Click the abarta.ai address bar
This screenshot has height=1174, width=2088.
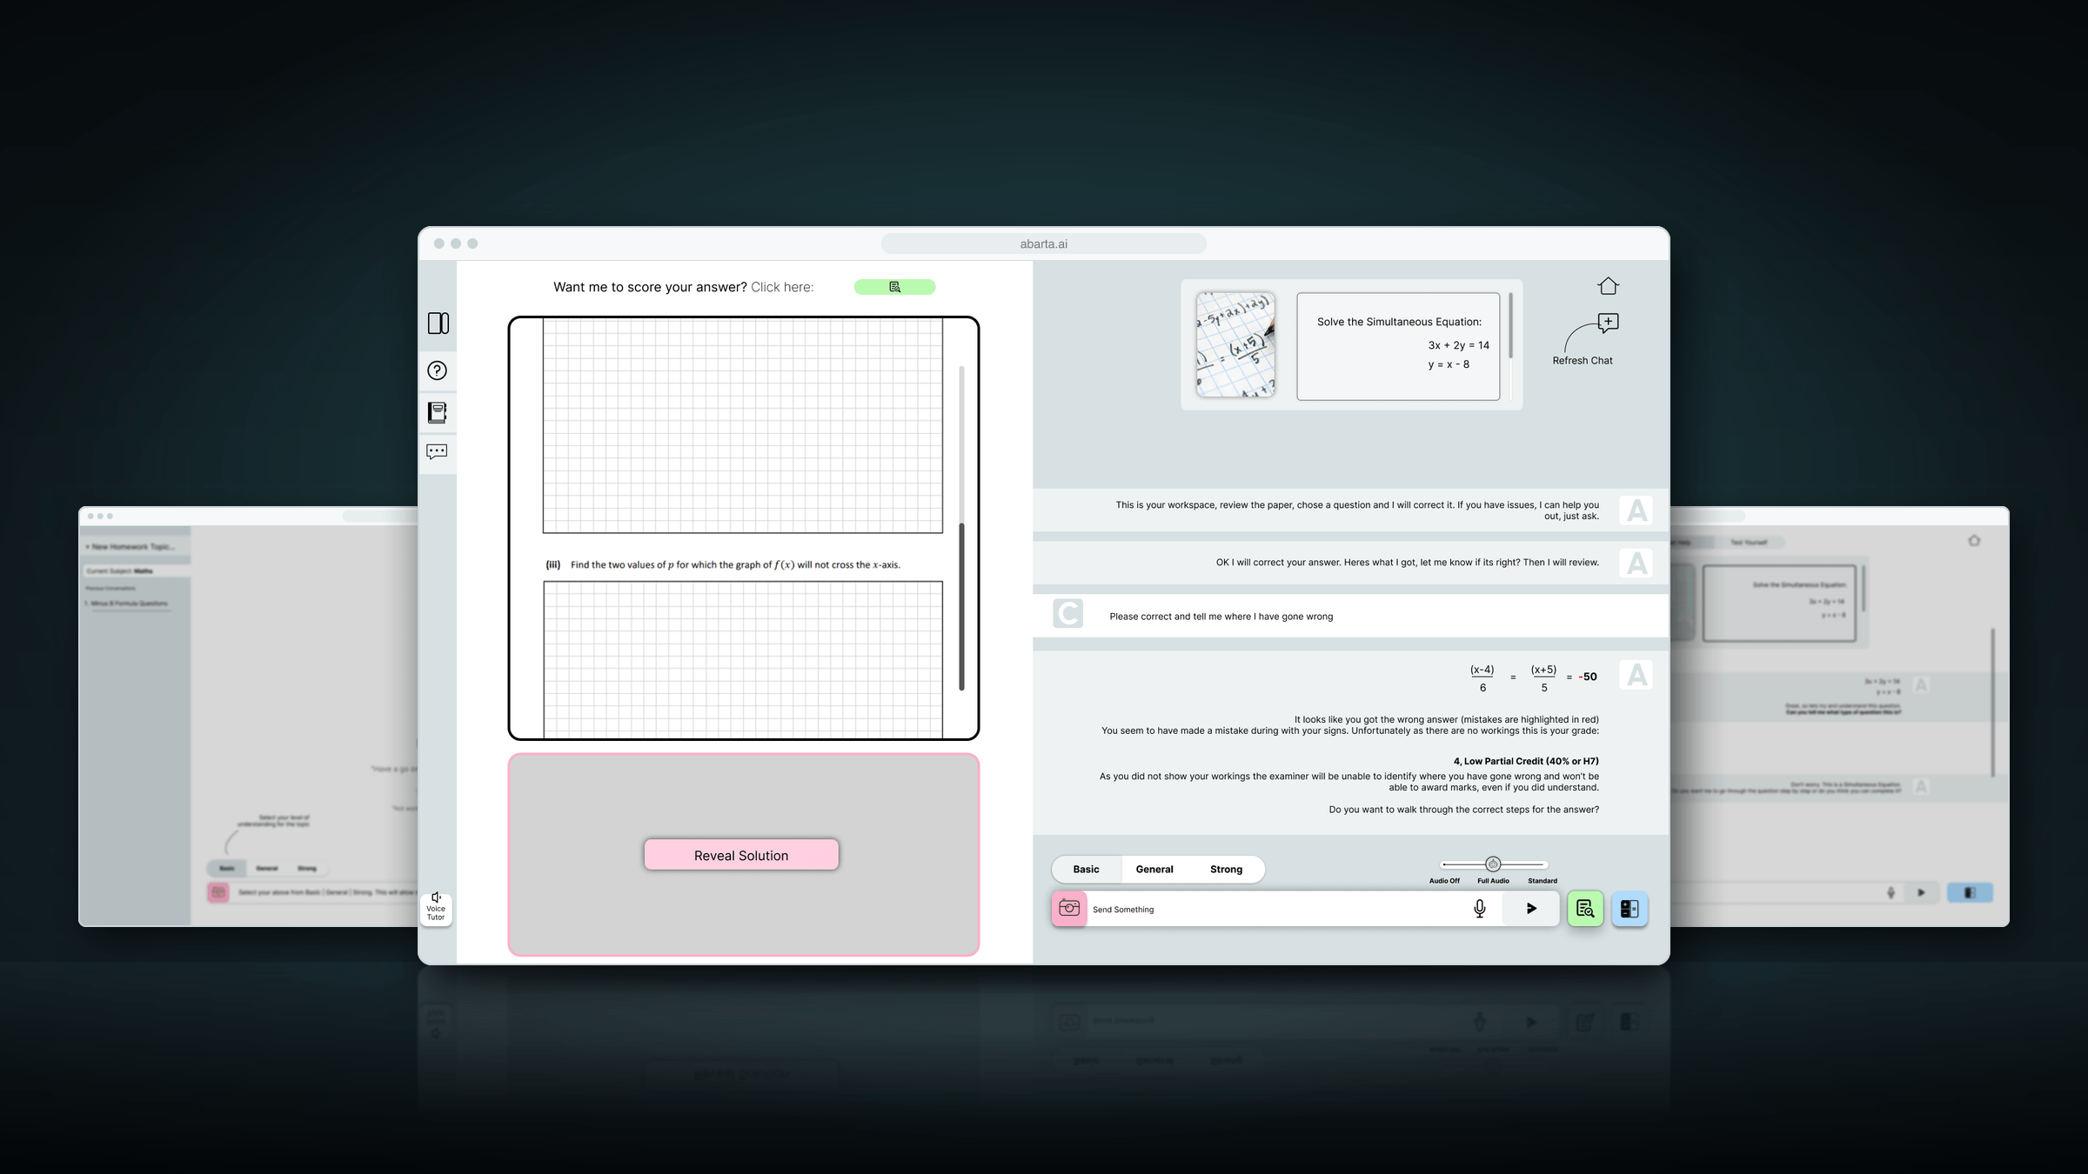[1043, 244]
